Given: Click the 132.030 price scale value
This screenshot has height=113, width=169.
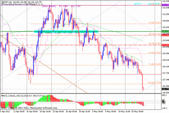Looking at the screenshot, I should [165, 1].
